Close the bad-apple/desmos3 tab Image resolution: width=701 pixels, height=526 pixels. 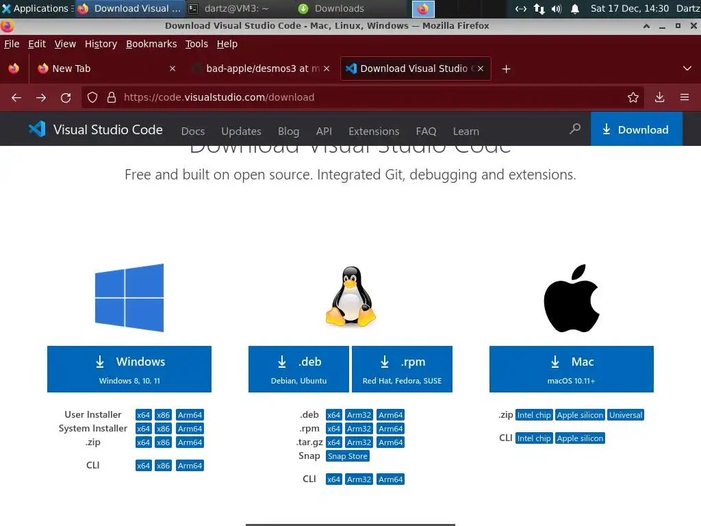pyautogui.click(x=327, y=68)
